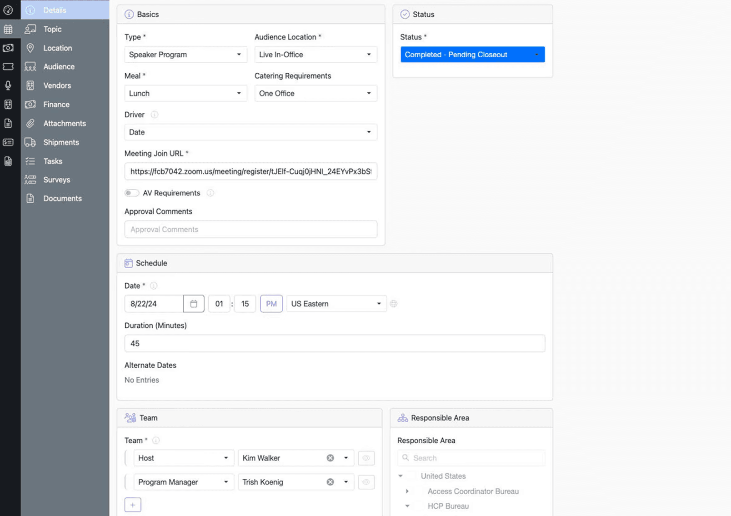Go to the Attachments sidebar item
The image size is (731, 516).
click(64, 123)
